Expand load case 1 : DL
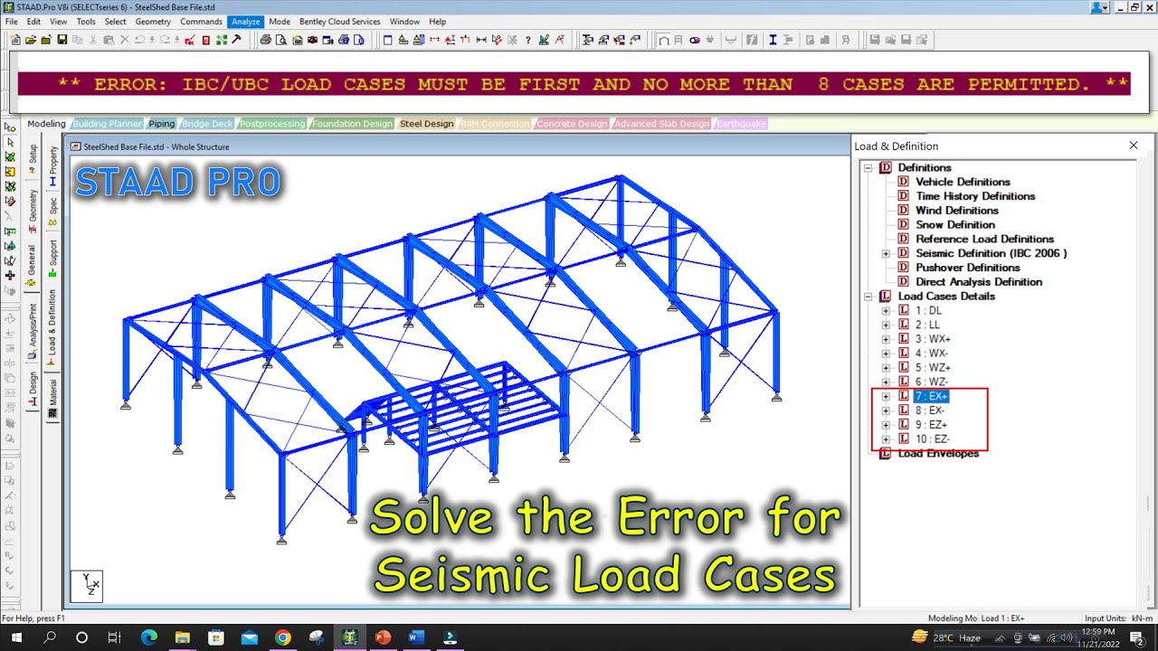 tap(886, 310)
